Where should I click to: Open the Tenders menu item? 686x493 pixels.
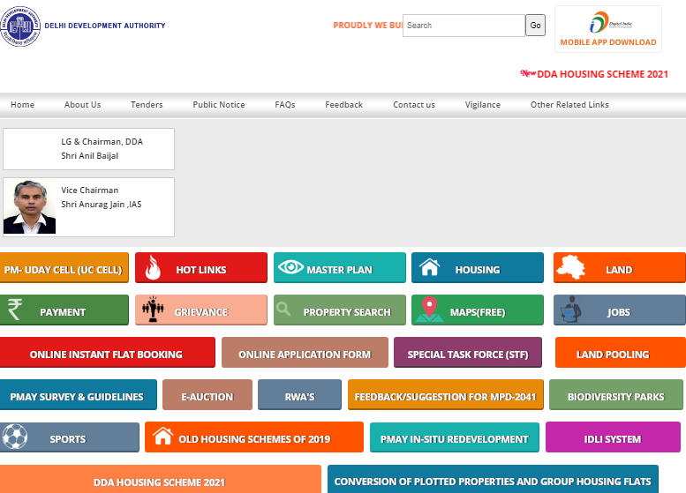(147, 105)
